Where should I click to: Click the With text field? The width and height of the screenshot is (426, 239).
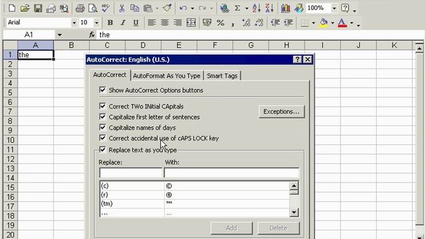[x=232, y=173]
